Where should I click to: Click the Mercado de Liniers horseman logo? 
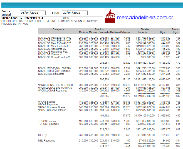pos(110,16)
